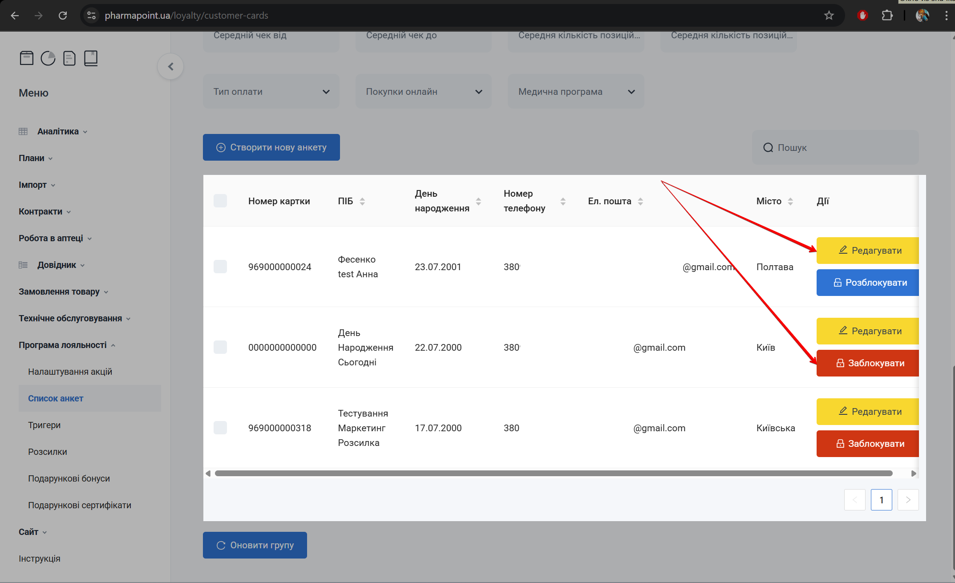Image resolution: width=955 pixels, height=583 pixels.
Task: Select the row for card 0000000000000
Action: pos(220,347)
